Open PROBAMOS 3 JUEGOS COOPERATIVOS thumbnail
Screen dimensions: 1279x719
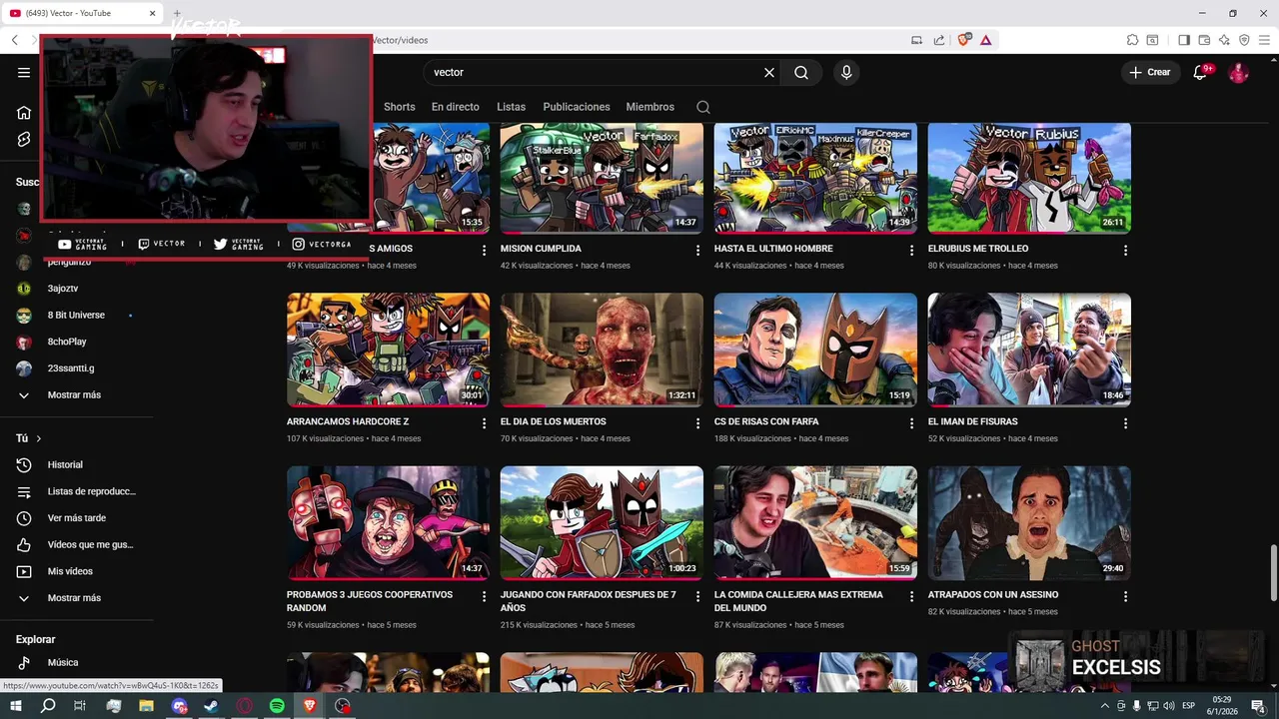point(388,522)
